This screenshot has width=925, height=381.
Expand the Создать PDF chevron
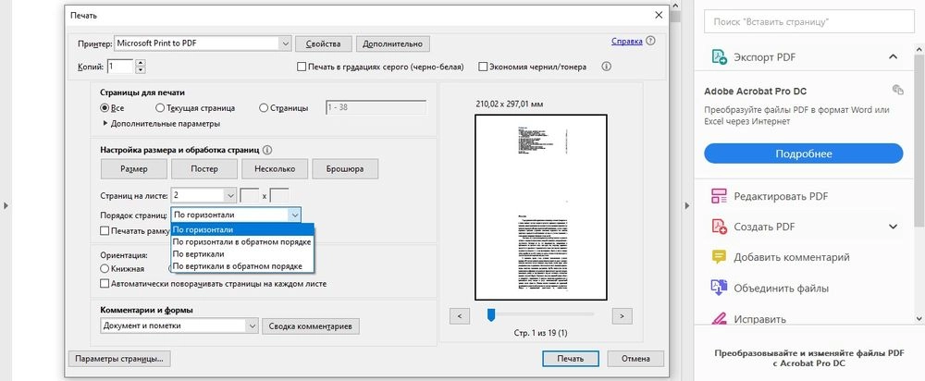tap(894, 227)
